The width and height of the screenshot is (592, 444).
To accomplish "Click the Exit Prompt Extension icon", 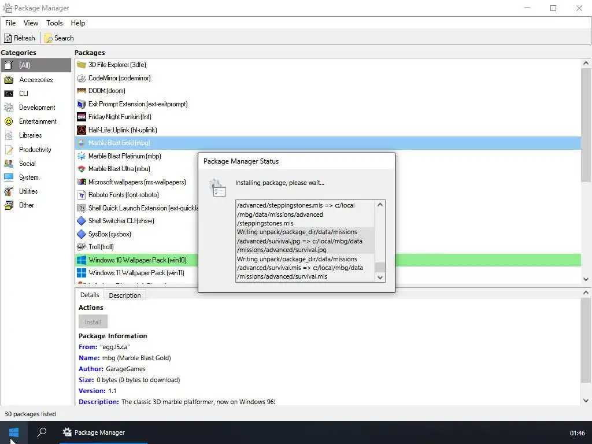I will [x=81, y=104].
